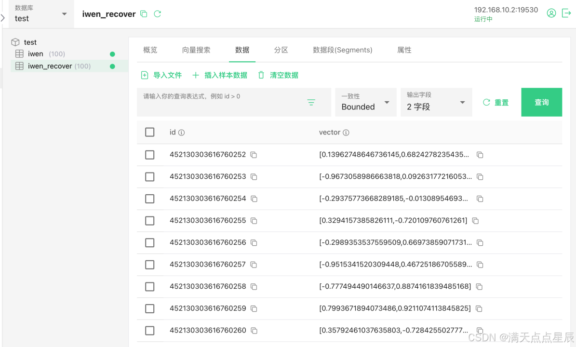
Task: Copy id 452130303616760252
Action: coord(254,155)
